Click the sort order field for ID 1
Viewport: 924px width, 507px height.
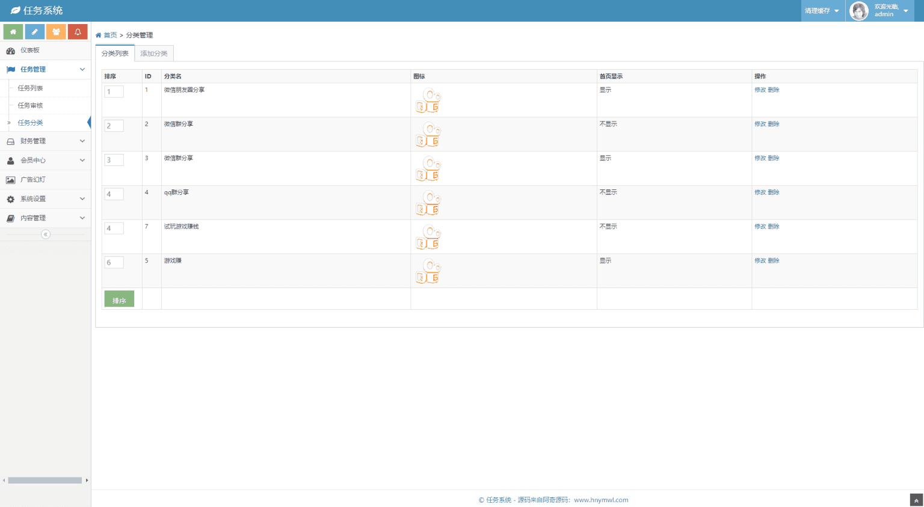tap(114, 91)
